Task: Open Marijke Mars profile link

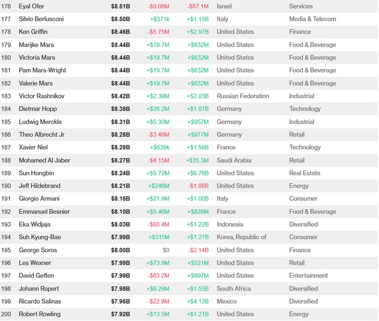Action: pyautogui.click(x=36, y=45)
